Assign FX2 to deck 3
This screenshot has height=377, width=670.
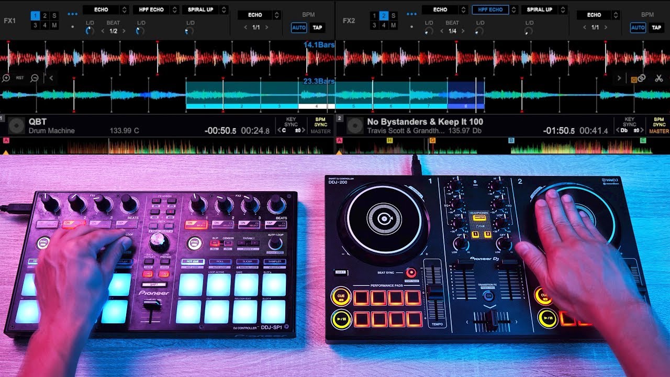[x=374, y=25]
